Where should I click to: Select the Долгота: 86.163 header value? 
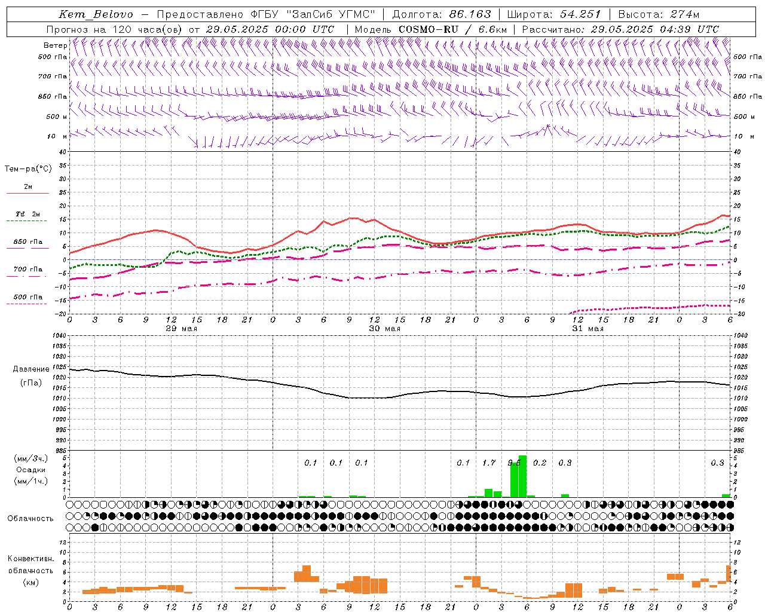(442, 14)
